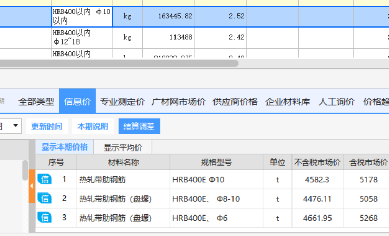Collapse side panel with the orange arrow
This screenshot has width=389, height=236.
pos(32,186)
